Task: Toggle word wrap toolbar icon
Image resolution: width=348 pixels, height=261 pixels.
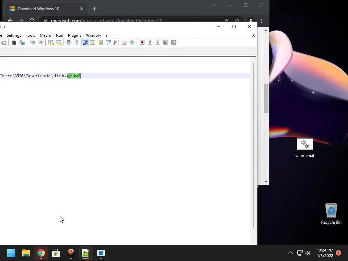Action: [x=69, y=42]
